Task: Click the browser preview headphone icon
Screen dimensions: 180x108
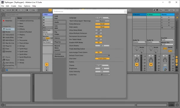Action: click(7, 70)
